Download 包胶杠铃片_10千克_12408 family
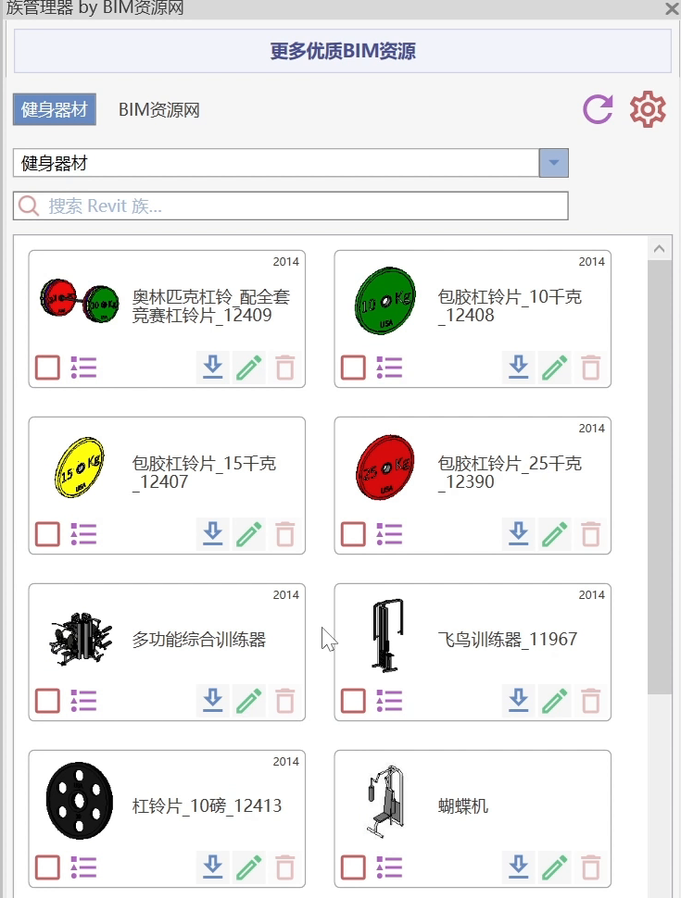The image size is (681, 898). 518,368
